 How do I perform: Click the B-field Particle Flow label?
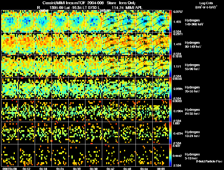coord(209,161)
